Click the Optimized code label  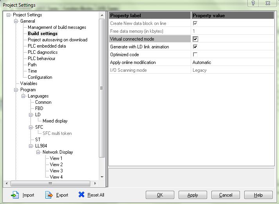coord(125,55)
